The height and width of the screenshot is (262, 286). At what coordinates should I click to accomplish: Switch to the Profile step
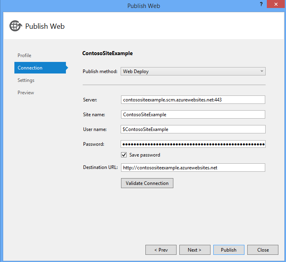24,56
